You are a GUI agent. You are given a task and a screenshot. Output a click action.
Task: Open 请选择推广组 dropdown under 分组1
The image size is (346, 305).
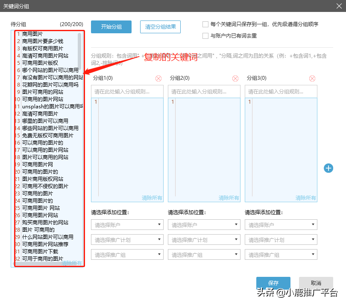127,255
